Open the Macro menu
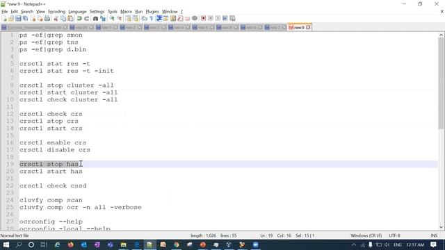445x250 pixels. (x=126, y=12)
